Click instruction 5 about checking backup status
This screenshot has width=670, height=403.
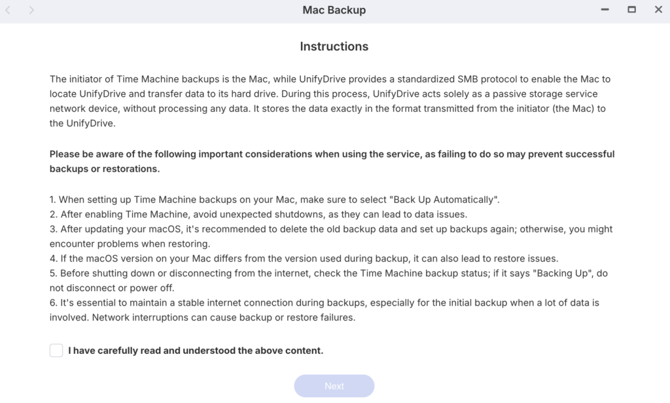click(x=330, y=279)
